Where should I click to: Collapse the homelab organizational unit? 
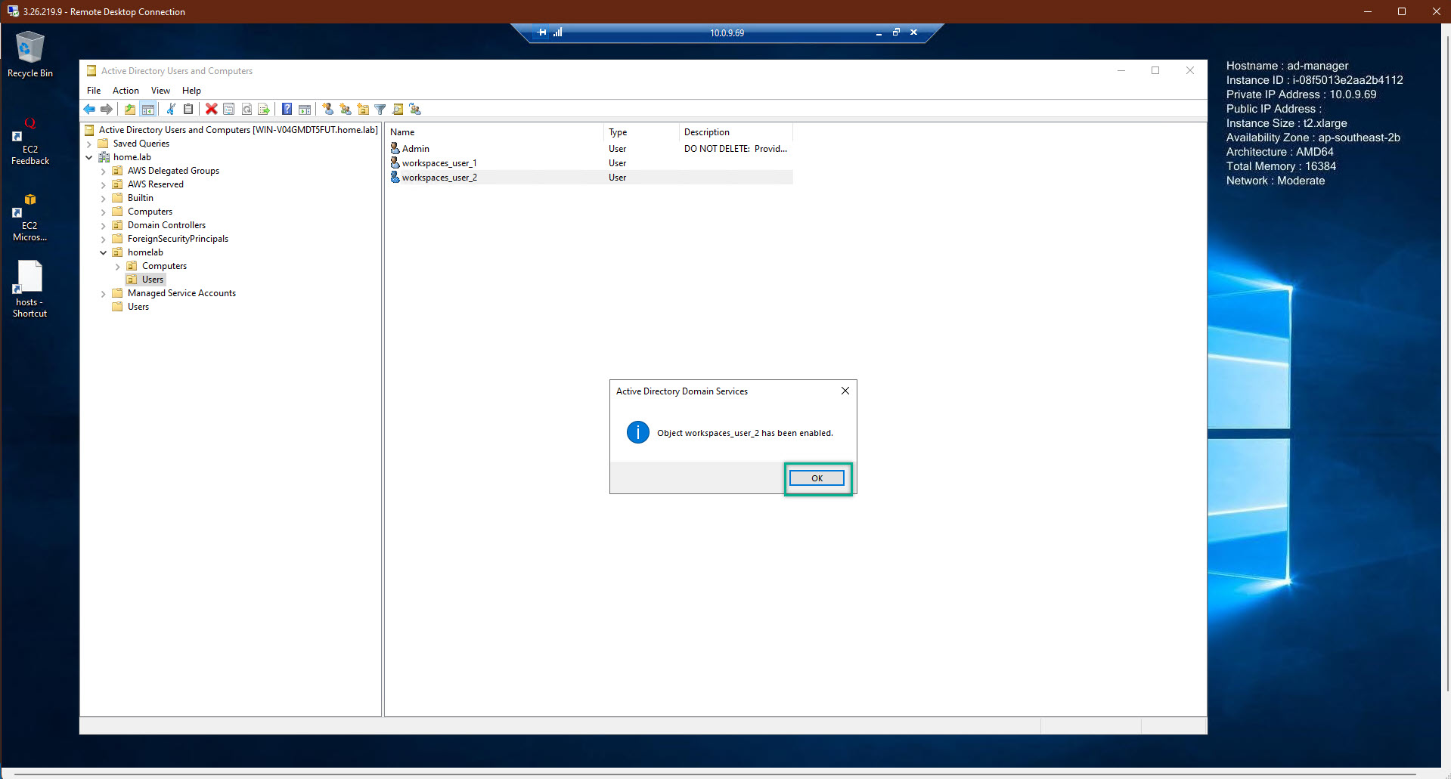pos(104,252)
